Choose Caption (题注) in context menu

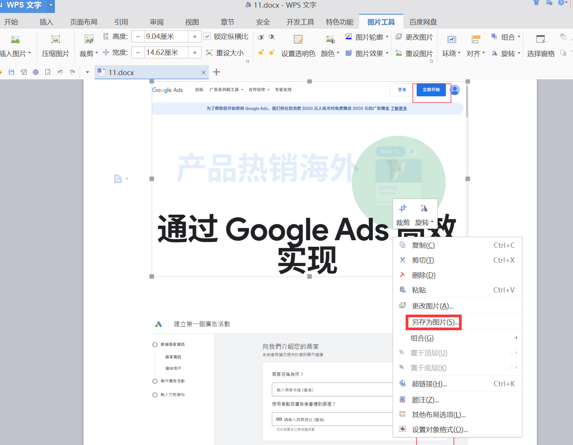[457, 400]
